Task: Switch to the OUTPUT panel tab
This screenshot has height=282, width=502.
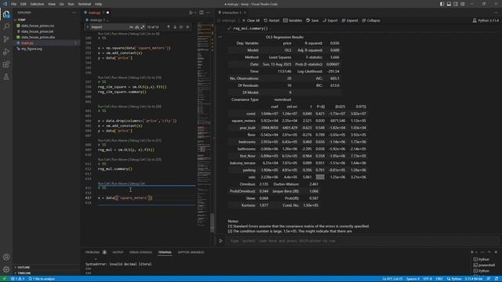Action: (x=118, y=252)
